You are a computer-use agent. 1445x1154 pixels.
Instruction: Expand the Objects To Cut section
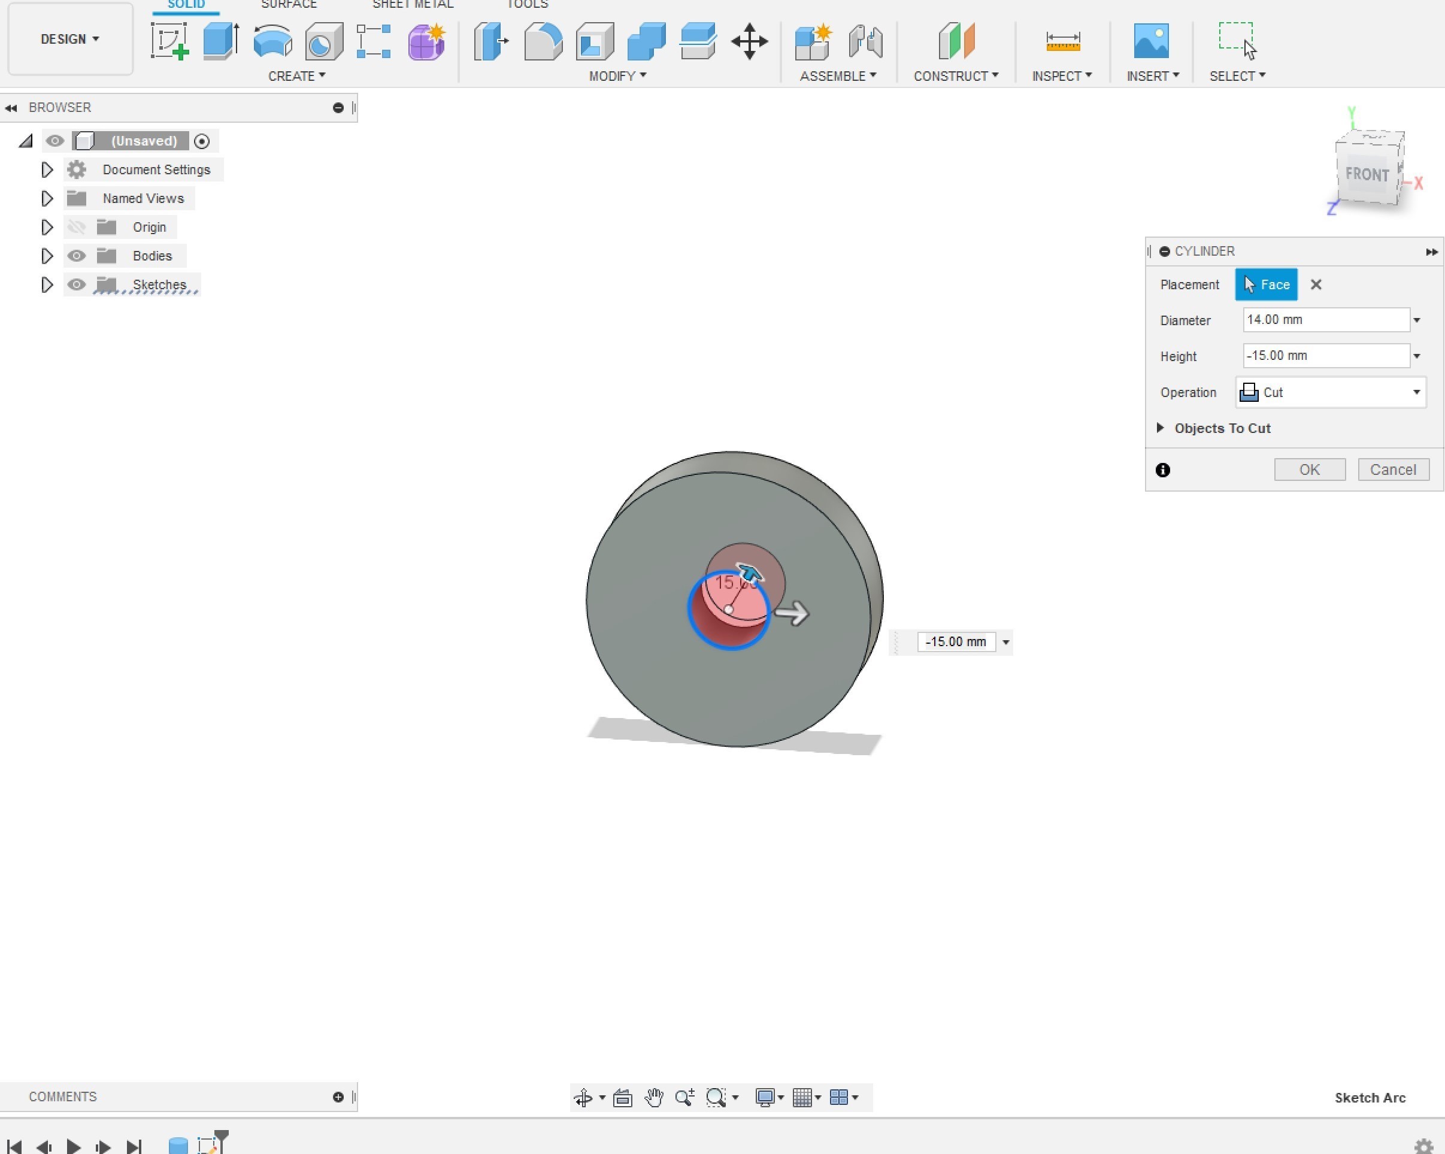pyautogui.click(x=1160, y=428)
